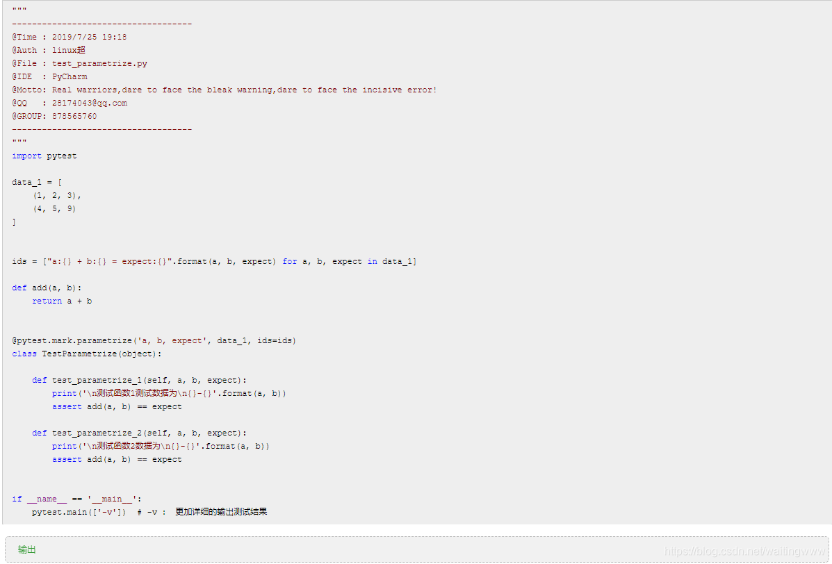
Task: Click the '@Motto: Real warriors' comment line
Action: click(225, 90)
